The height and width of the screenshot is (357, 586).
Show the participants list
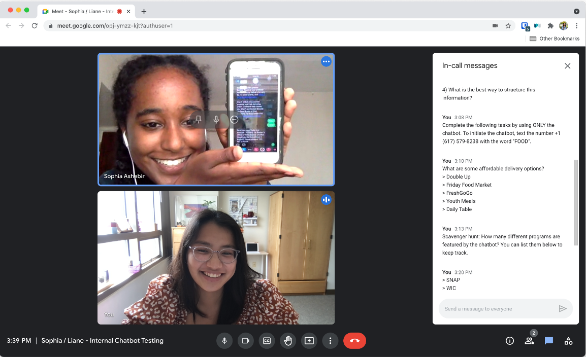click(529, 341)
